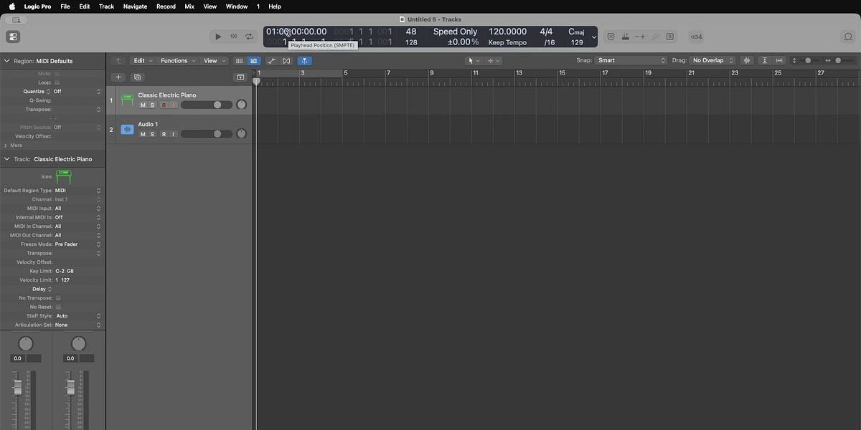Toggle the Horizontal Auto Zoom button
This screenshot has width=861, height=430.
click(x=779, y=61)
